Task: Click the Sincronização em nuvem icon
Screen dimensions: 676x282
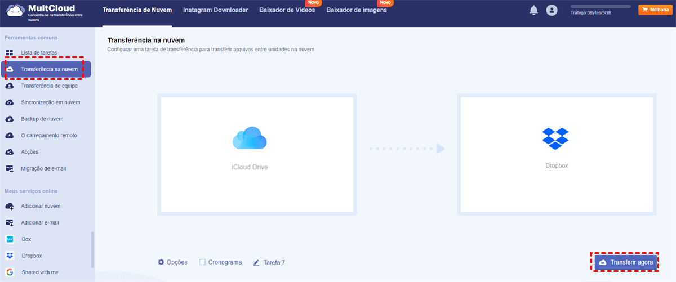Action: point(10,102)
